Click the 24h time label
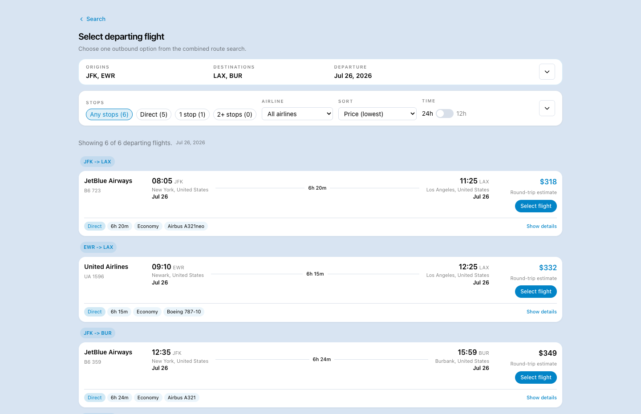The height and width of the screenshot is (414, 641). coord(427,114)
